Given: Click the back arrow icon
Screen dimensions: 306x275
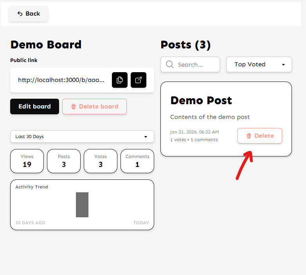Looking at the screenshot, I should (x=20, y=14).
